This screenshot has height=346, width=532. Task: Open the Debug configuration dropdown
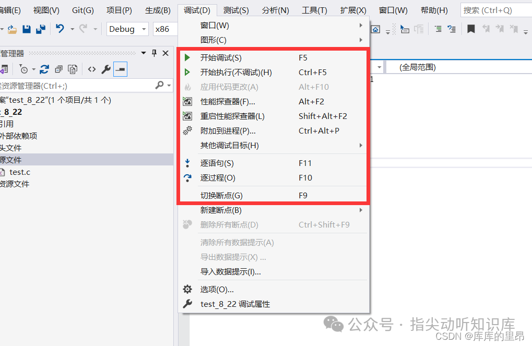pos(127,29)
